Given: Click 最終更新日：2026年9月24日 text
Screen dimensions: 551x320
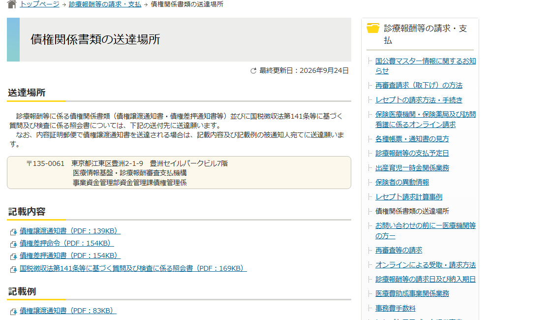Looking at the screenshot, I should coord(304,71).
